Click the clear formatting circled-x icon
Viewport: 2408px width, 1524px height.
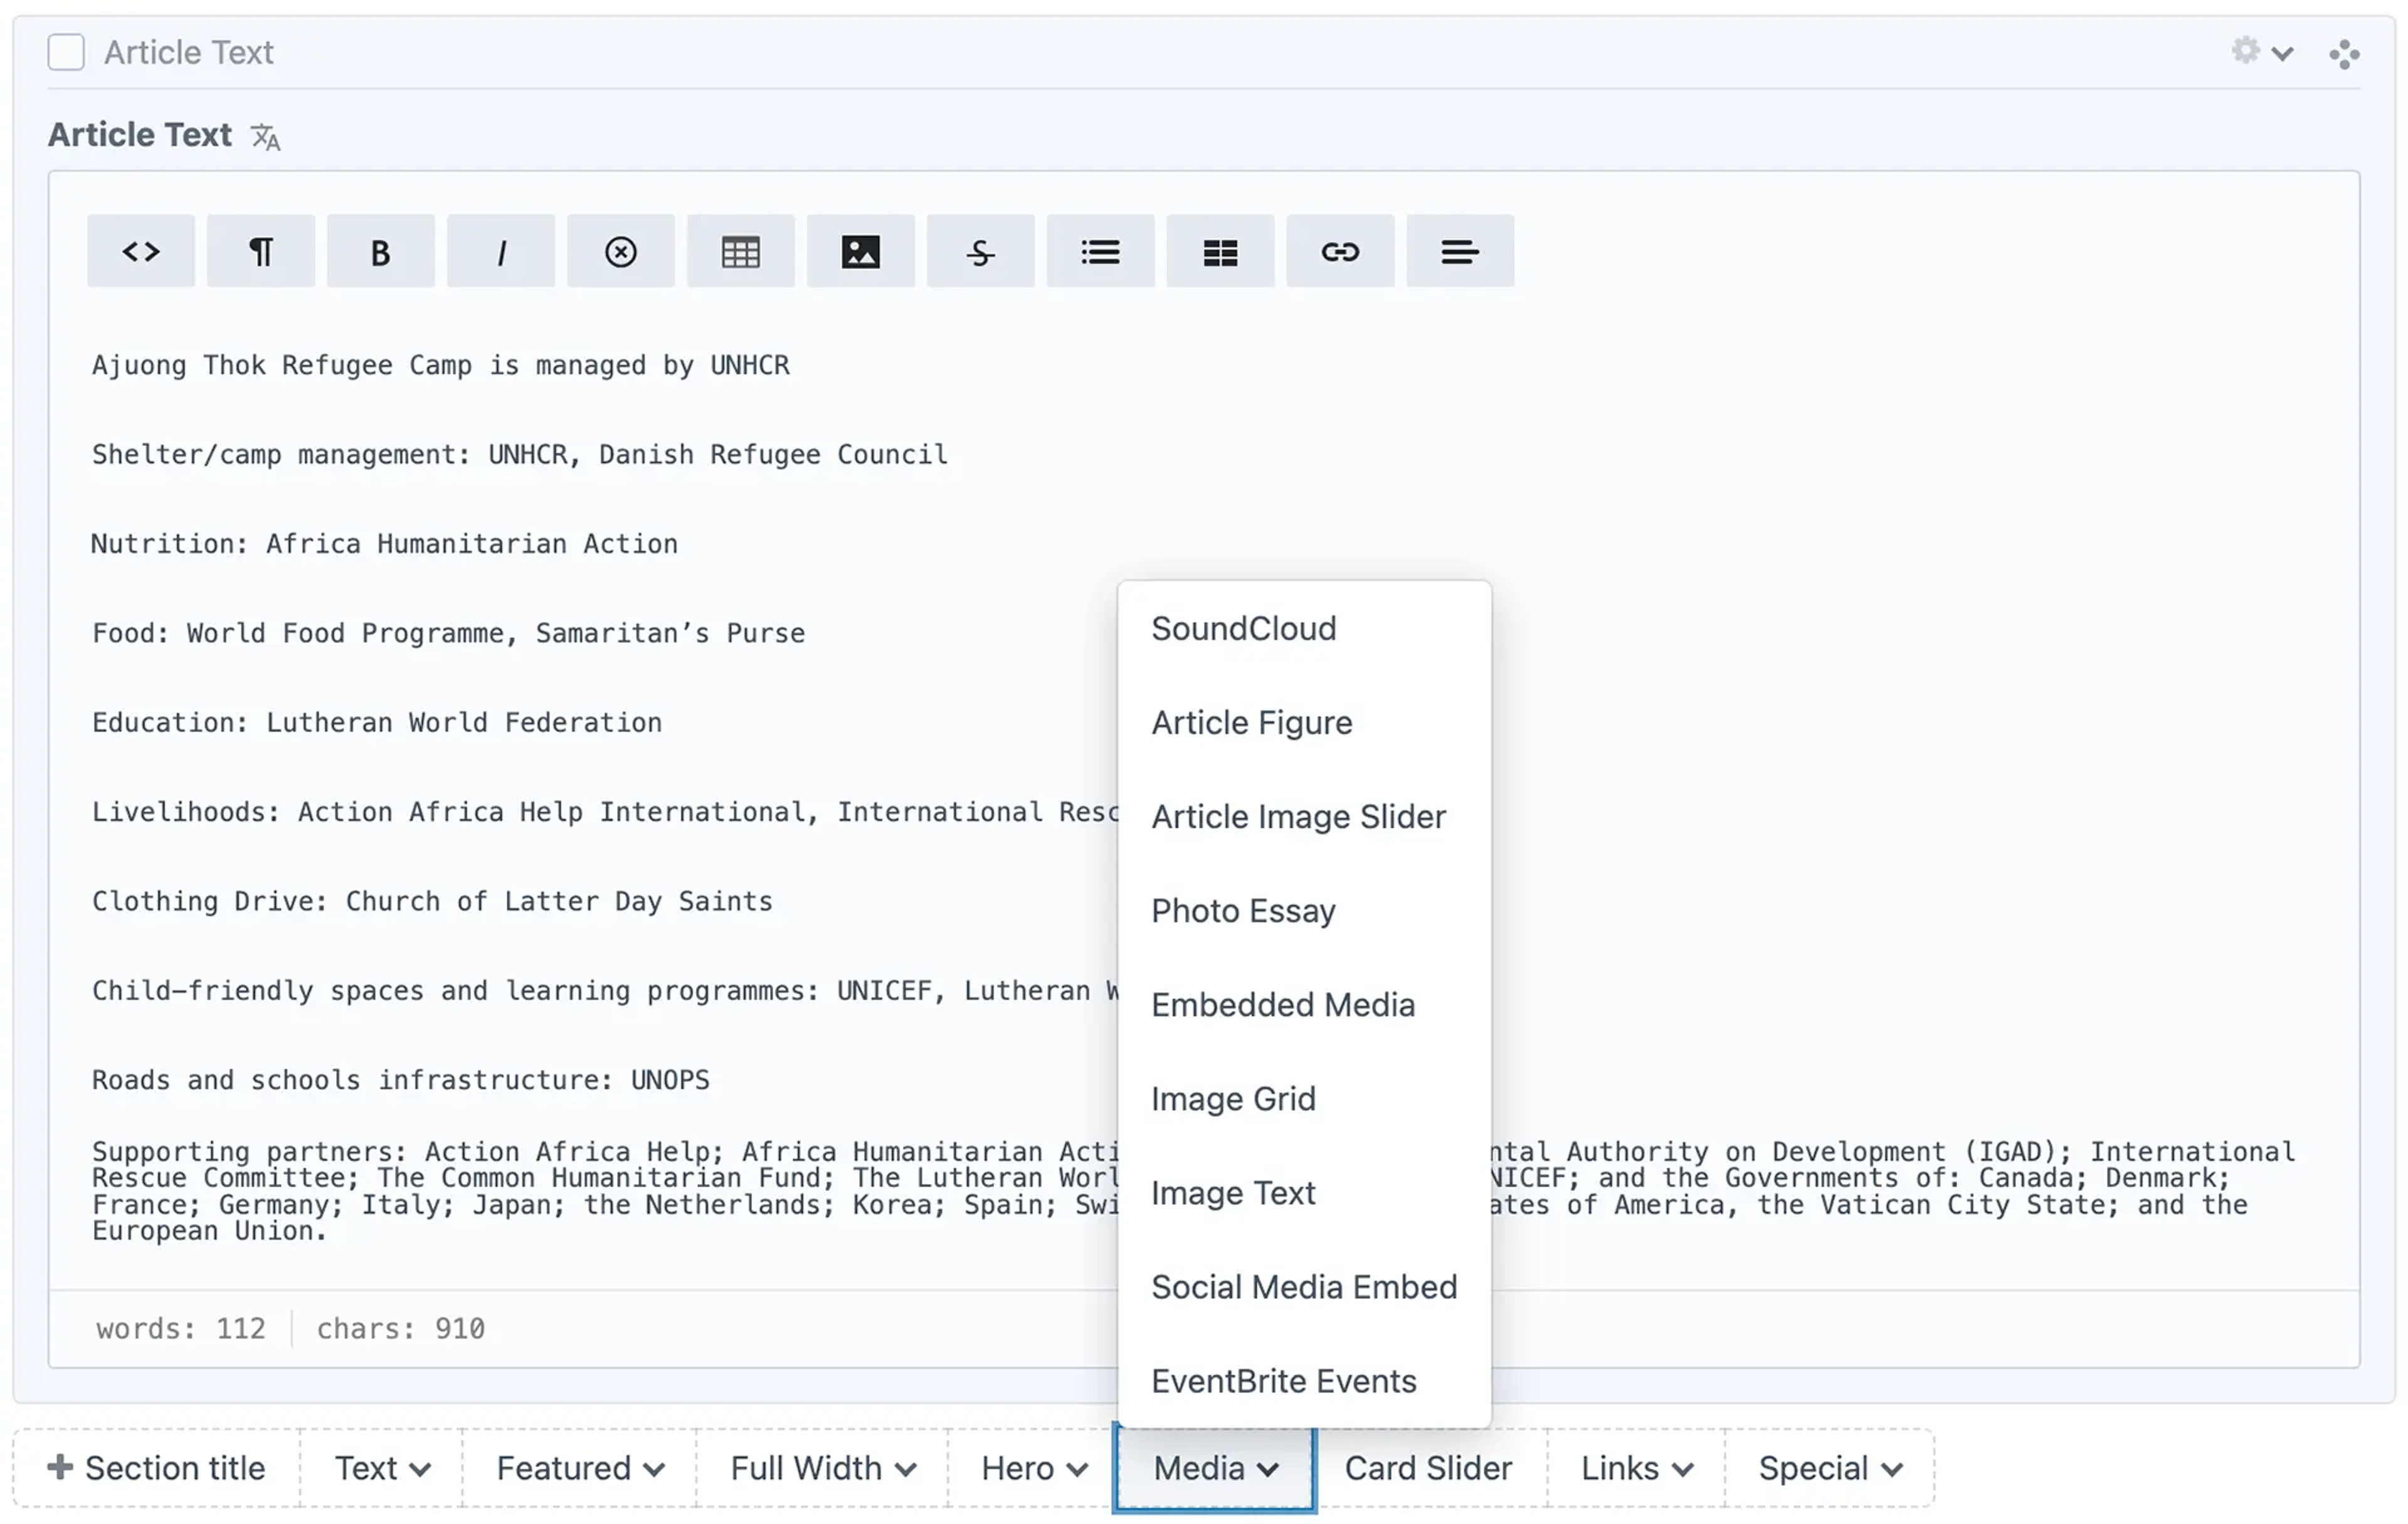click(x=621, y=251)
